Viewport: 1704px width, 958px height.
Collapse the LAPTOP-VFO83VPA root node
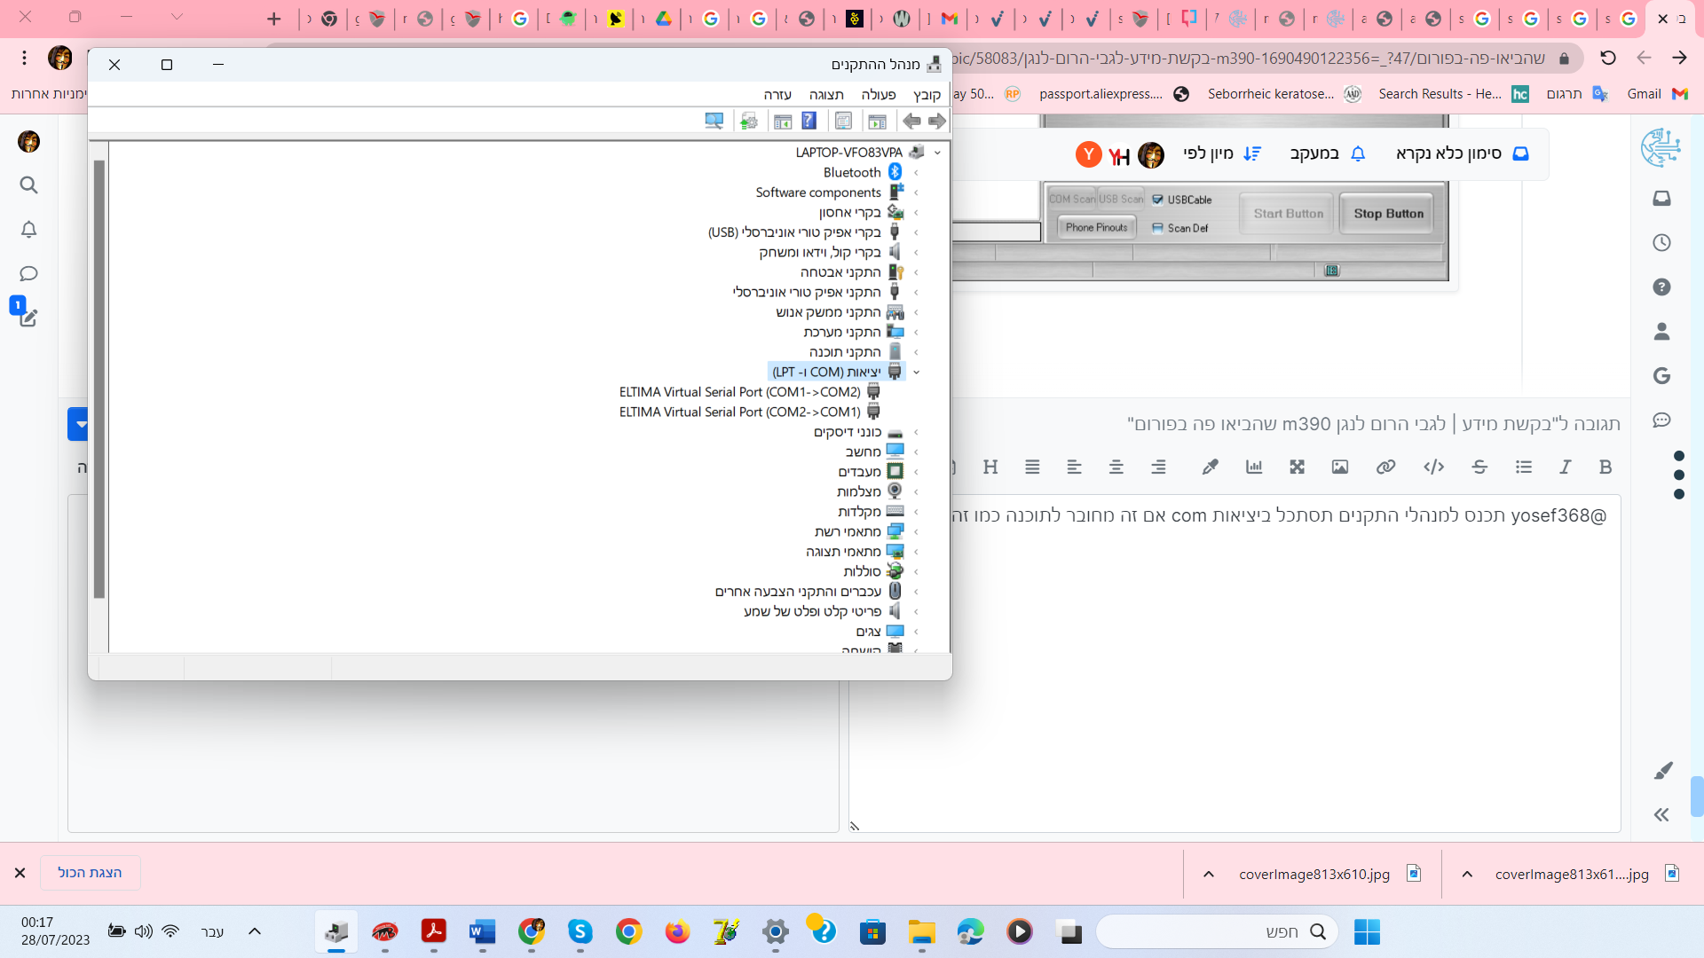coord(937,153)
